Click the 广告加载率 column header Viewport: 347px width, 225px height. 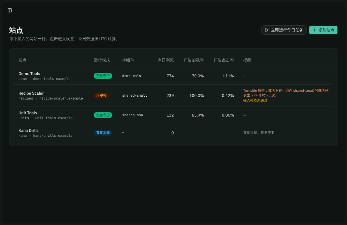[194, 60]
